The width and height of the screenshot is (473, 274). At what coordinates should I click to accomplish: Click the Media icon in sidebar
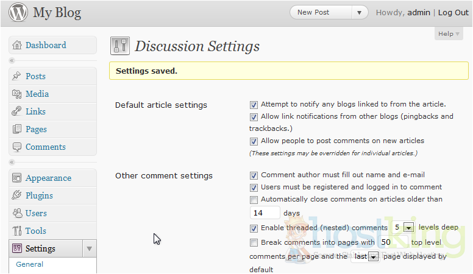point(17,94)
